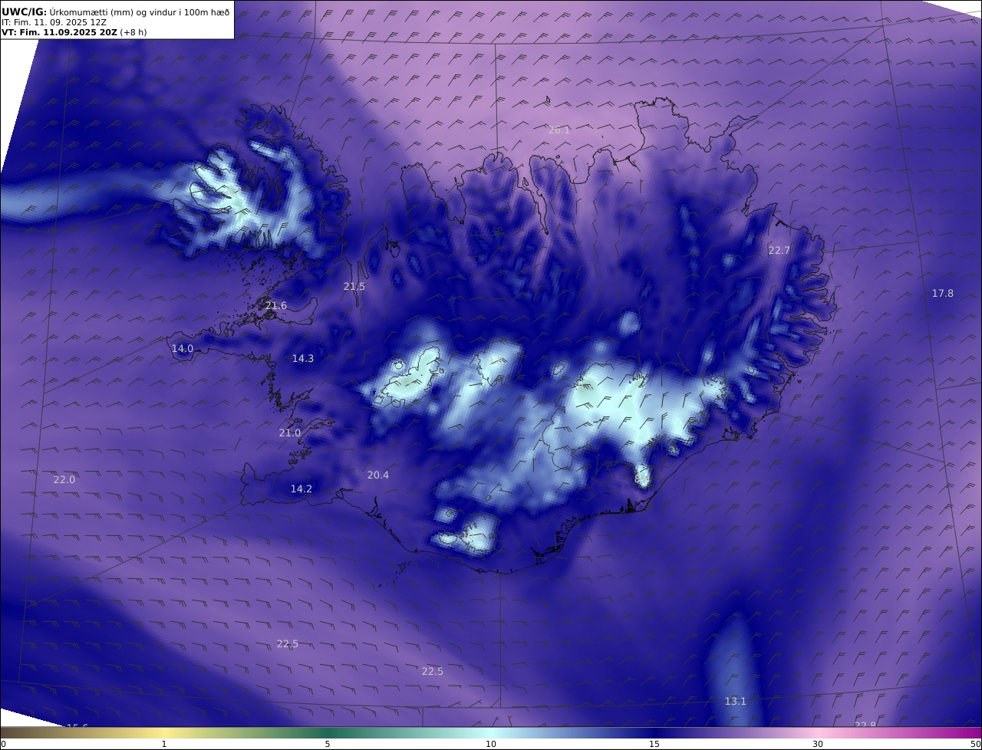The width and height of the screenshot is (982, 750).
Task: Select the 21.6 value on the map
Action: point(276,306)
